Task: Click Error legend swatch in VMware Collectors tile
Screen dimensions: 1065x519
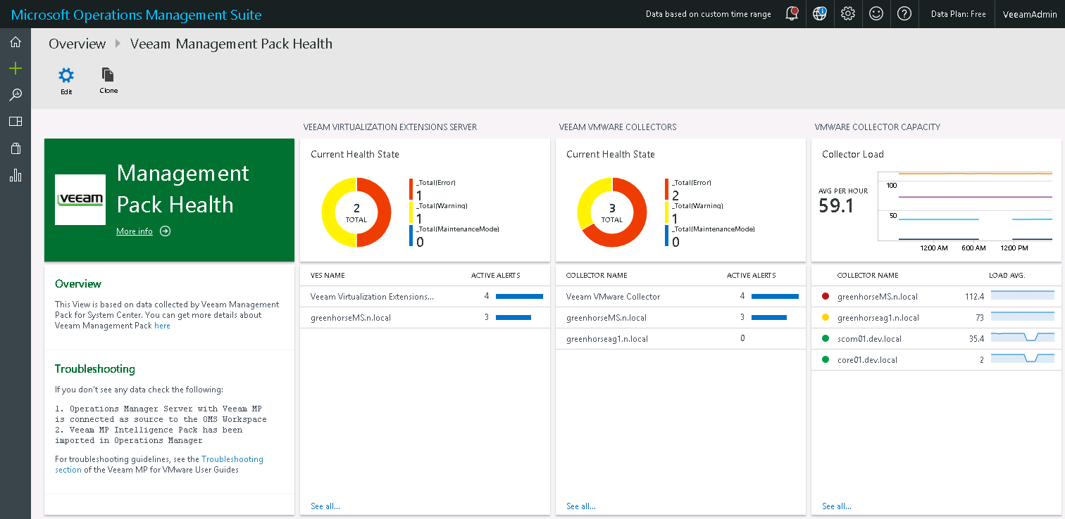Action: coord(666,190)
